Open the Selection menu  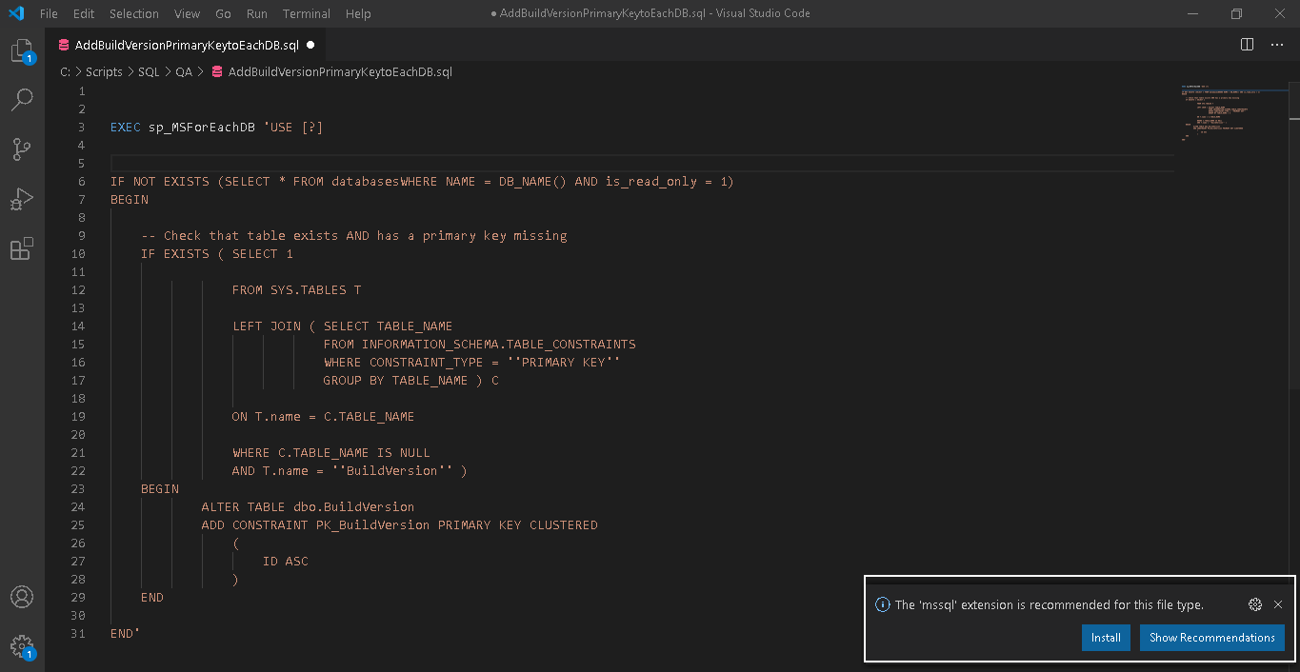(134, 14)
